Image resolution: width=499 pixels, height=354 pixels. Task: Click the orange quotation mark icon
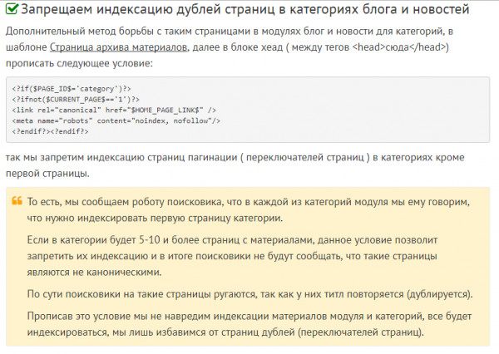17,201
